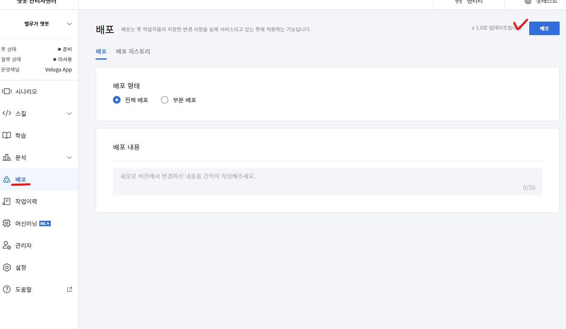This screenshot has height=329, width=566.
Task: Select the 전체 배포 radio button
Action: click(x=117, y=100)
